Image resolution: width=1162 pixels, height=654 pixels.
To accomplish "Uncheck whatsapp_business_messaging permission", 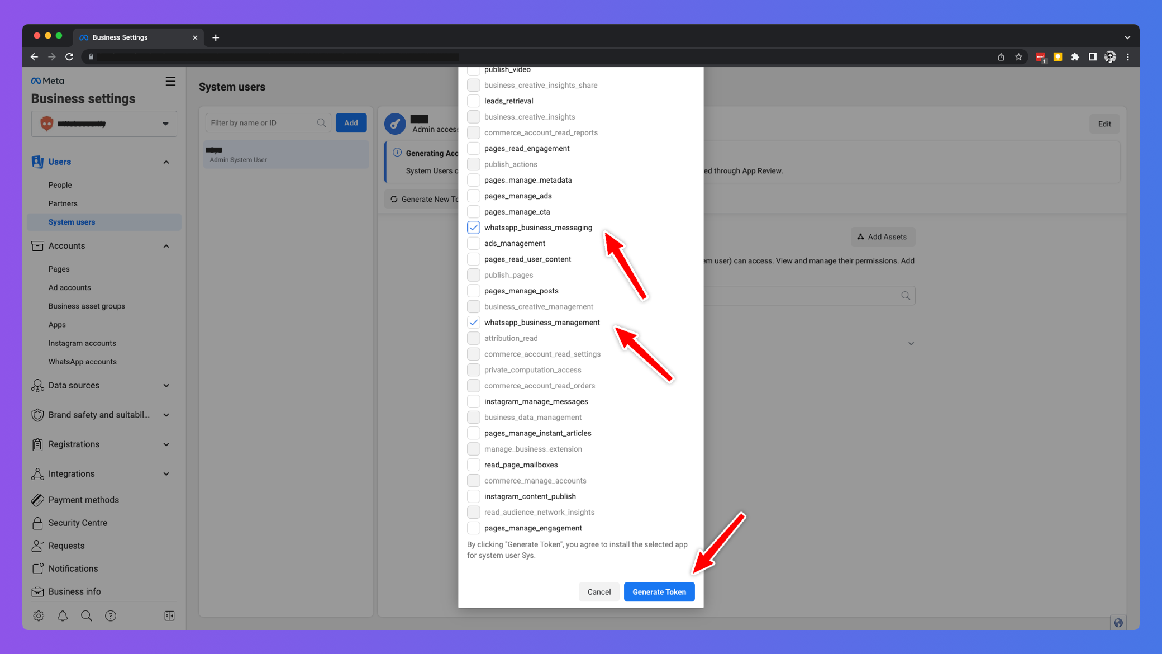I will 474,228.
